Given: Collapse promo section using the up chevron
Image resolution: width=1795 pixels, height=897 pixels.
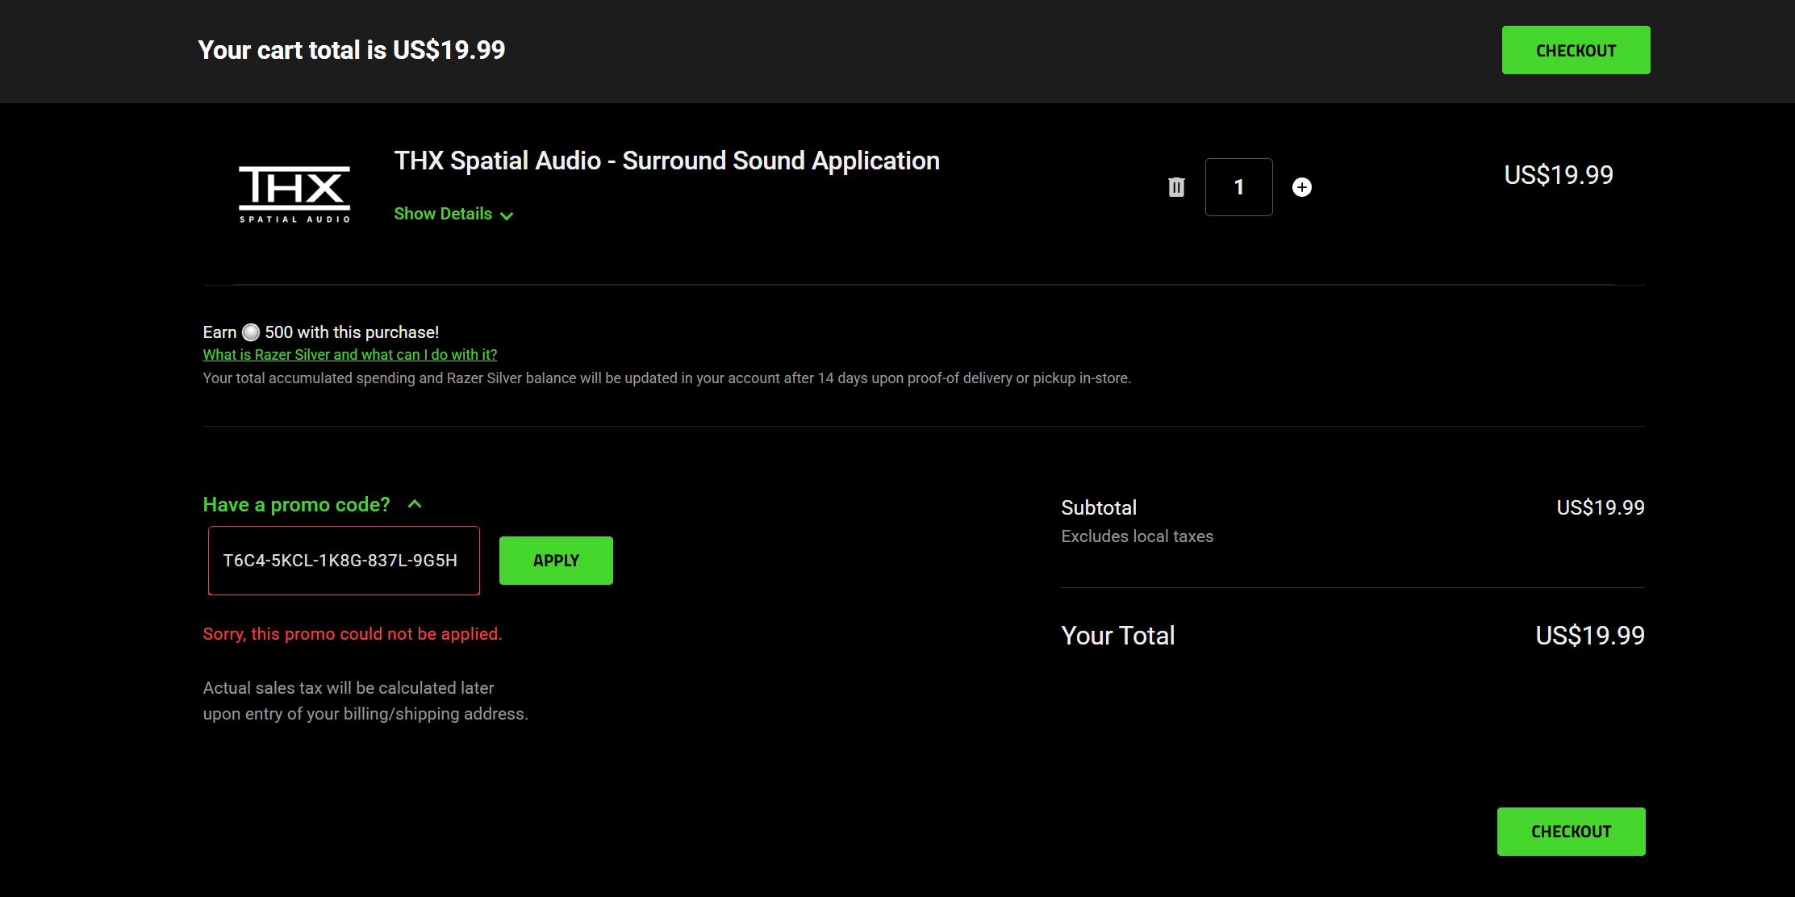Looking at the screenshot, I should [415, 504].
